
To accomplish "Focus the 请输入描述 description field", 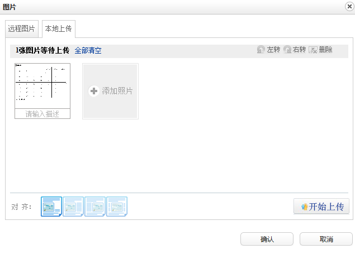I will (x=42, y=114).
